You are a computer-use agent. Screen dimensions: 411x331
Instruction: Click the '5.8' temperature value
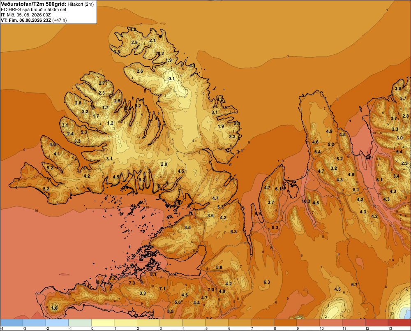coord(219,268)
